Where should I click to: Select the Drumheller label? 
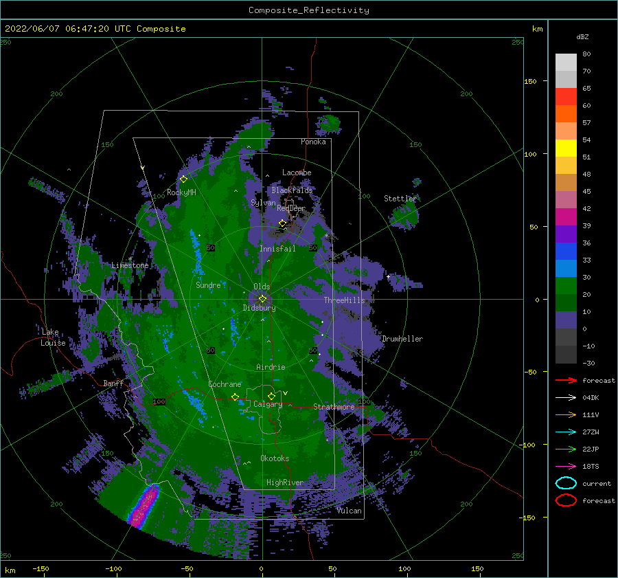pyautogui.click(x=402, y=339)
